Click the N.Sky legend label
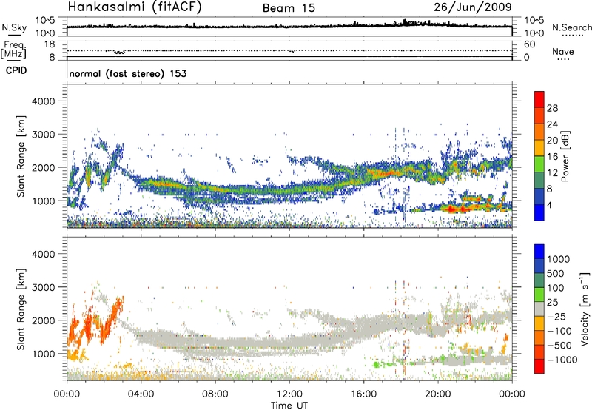Image resolution: width=592 pixels, height=410 pixels. click(14, 27)
